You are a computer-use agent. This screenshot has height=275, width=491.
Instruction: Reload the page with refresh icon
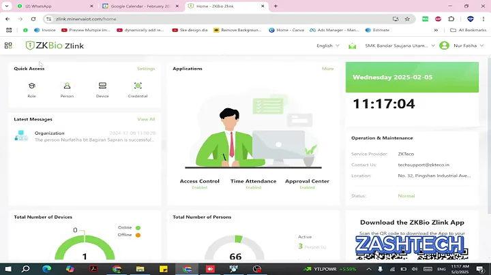coord(33,19)
